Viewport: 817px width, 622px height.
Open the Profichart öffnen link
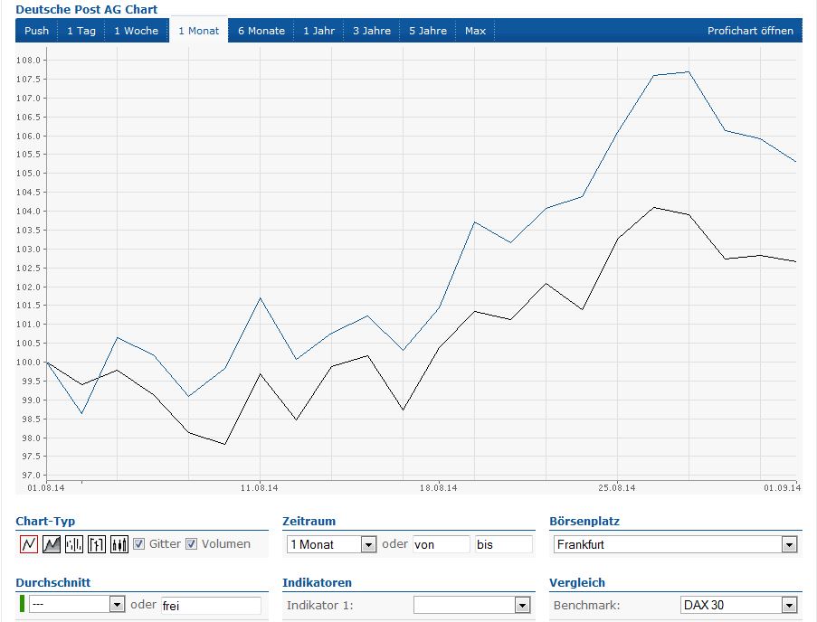click(x=750, y=31)
